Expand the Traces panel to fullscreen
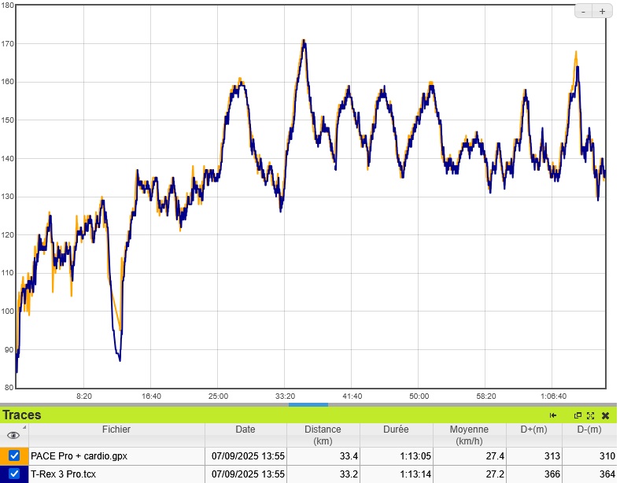620x483 pixels. 590,415
